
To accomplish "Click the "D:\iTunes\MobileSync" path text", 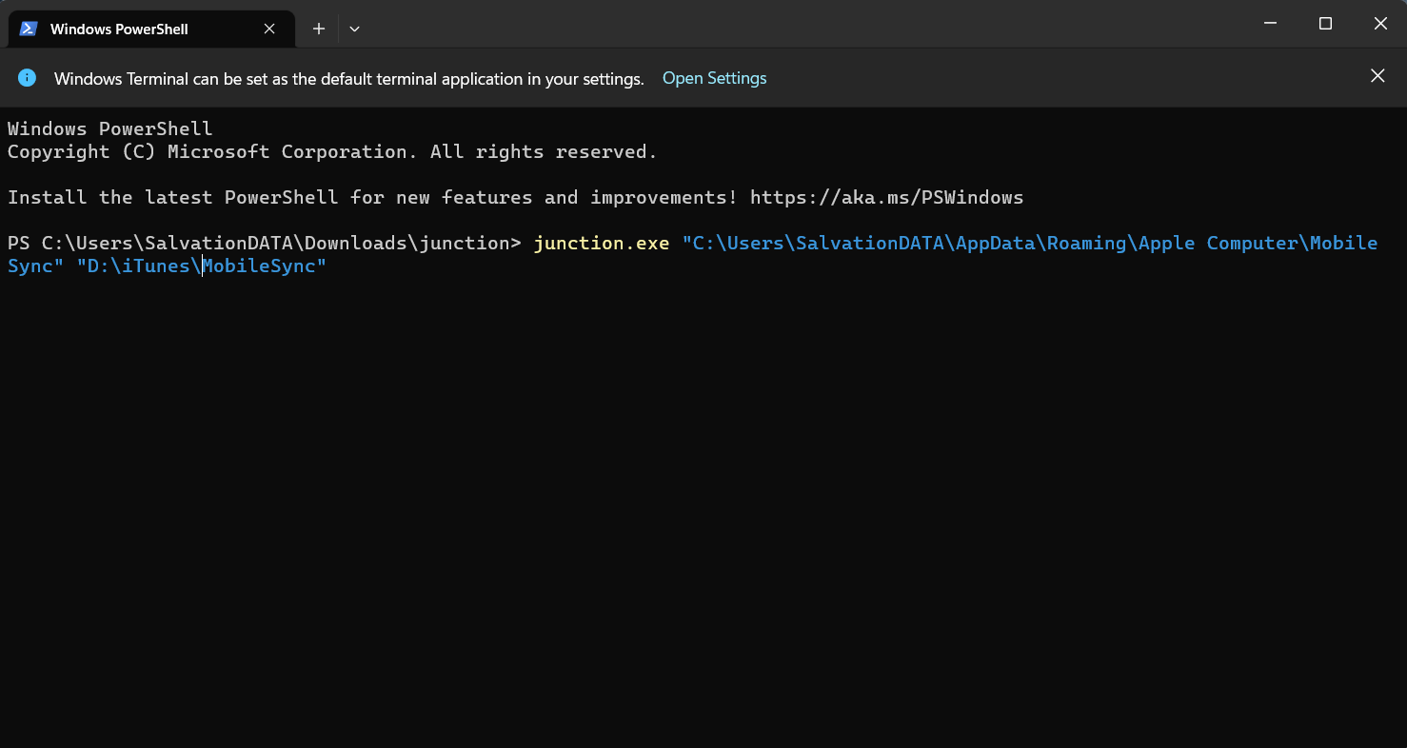I will pyautogui.click(x=202, y=266).
